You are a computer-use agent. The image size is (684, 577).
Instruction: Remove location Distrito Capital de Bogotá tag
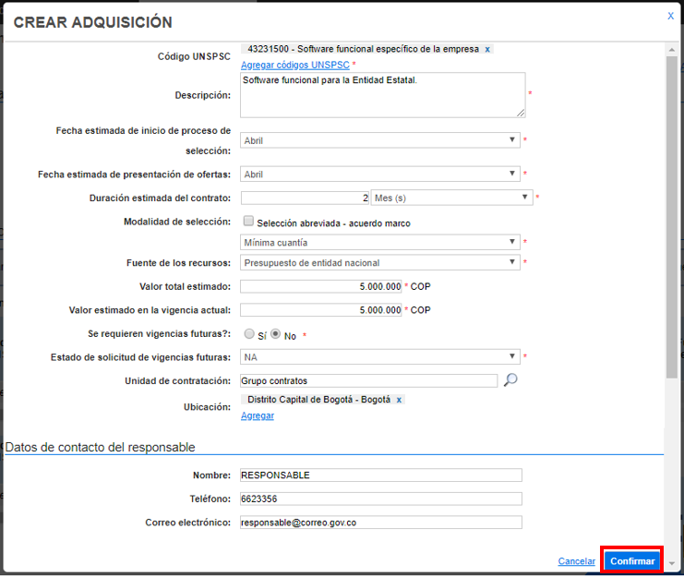[x=399, y=400]
